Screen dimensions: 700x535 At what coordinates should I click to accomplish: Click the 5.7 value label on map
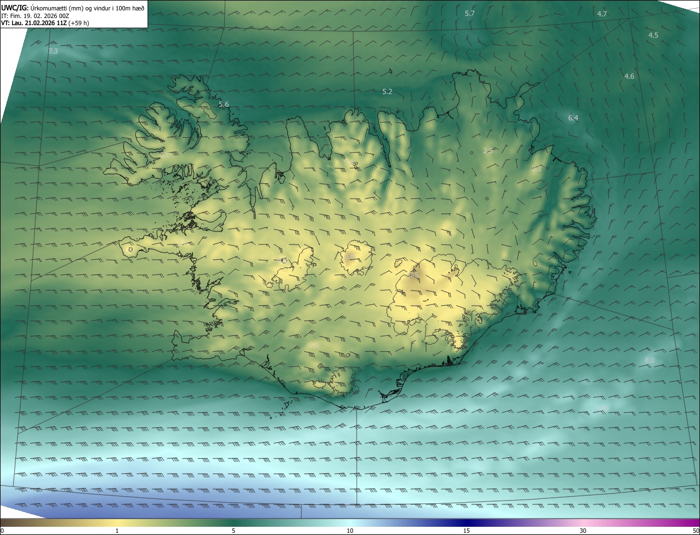point(469,13)
